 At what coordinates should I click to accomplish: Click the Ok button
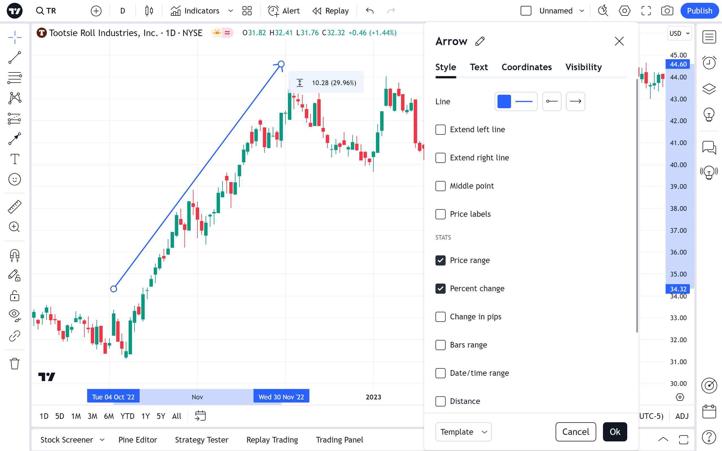(615, 432)
